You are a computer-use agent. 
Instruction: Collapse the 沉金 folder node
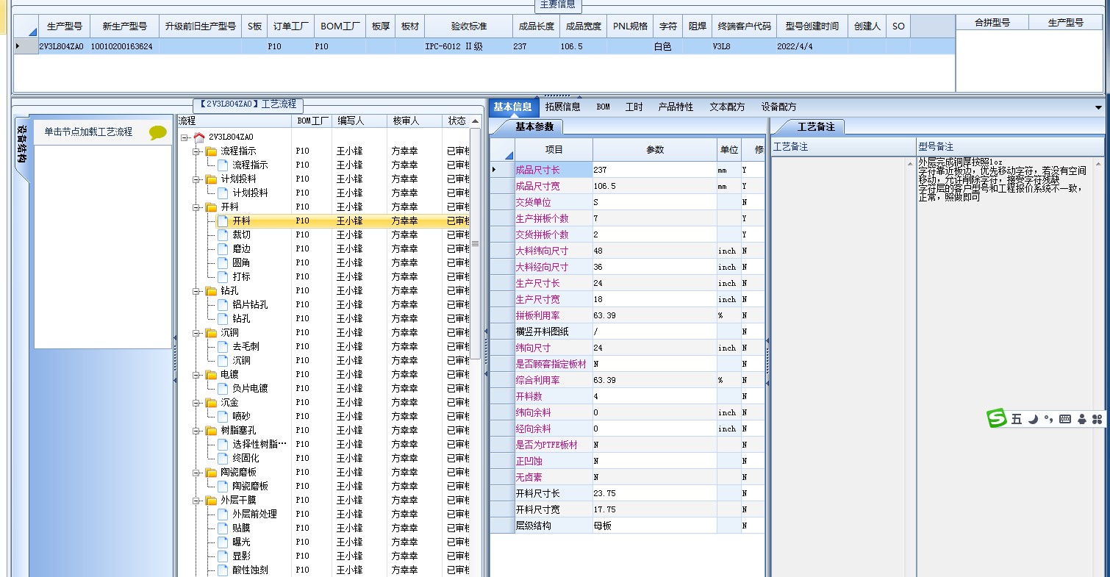(x=196, y=402)
